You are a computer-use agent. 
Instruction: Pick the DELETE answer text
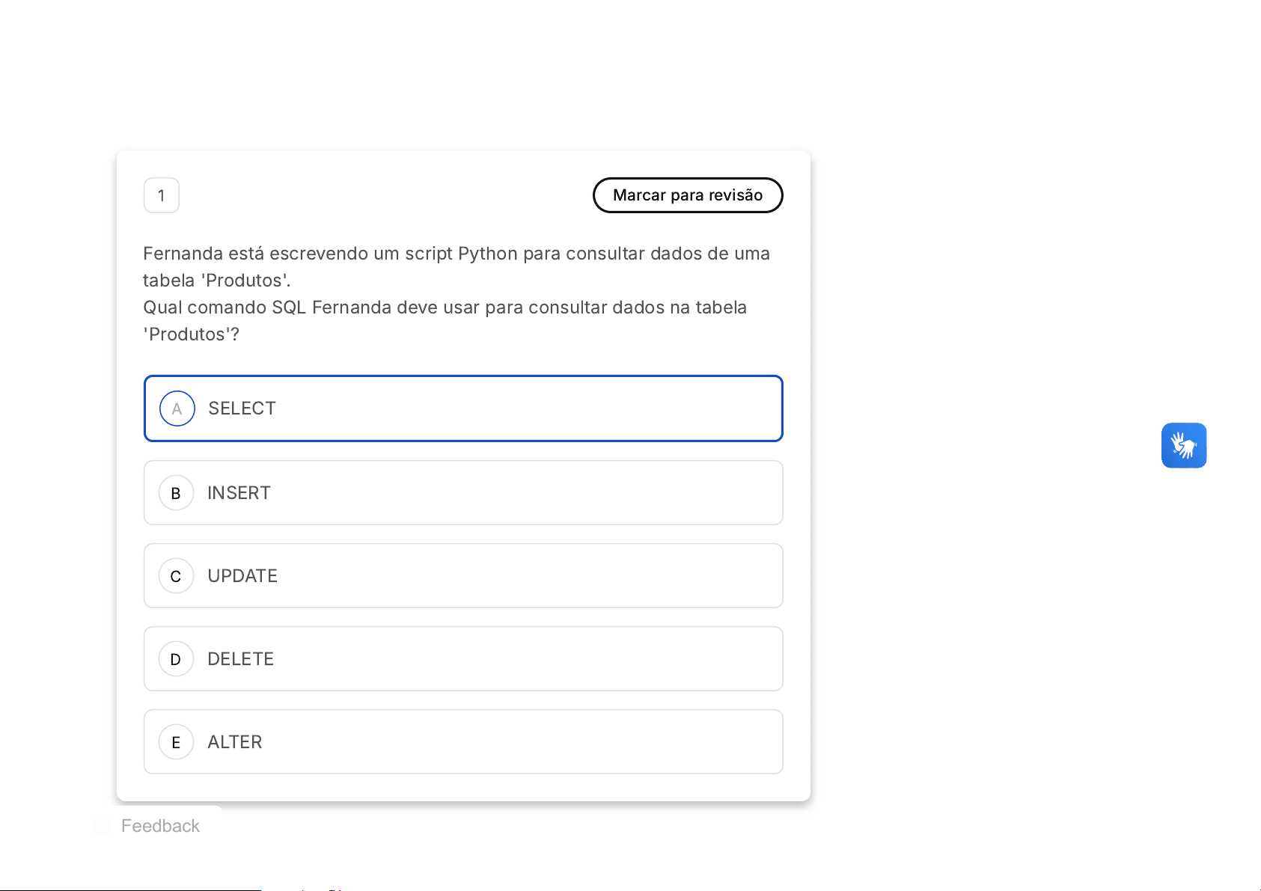click(240, 659)
